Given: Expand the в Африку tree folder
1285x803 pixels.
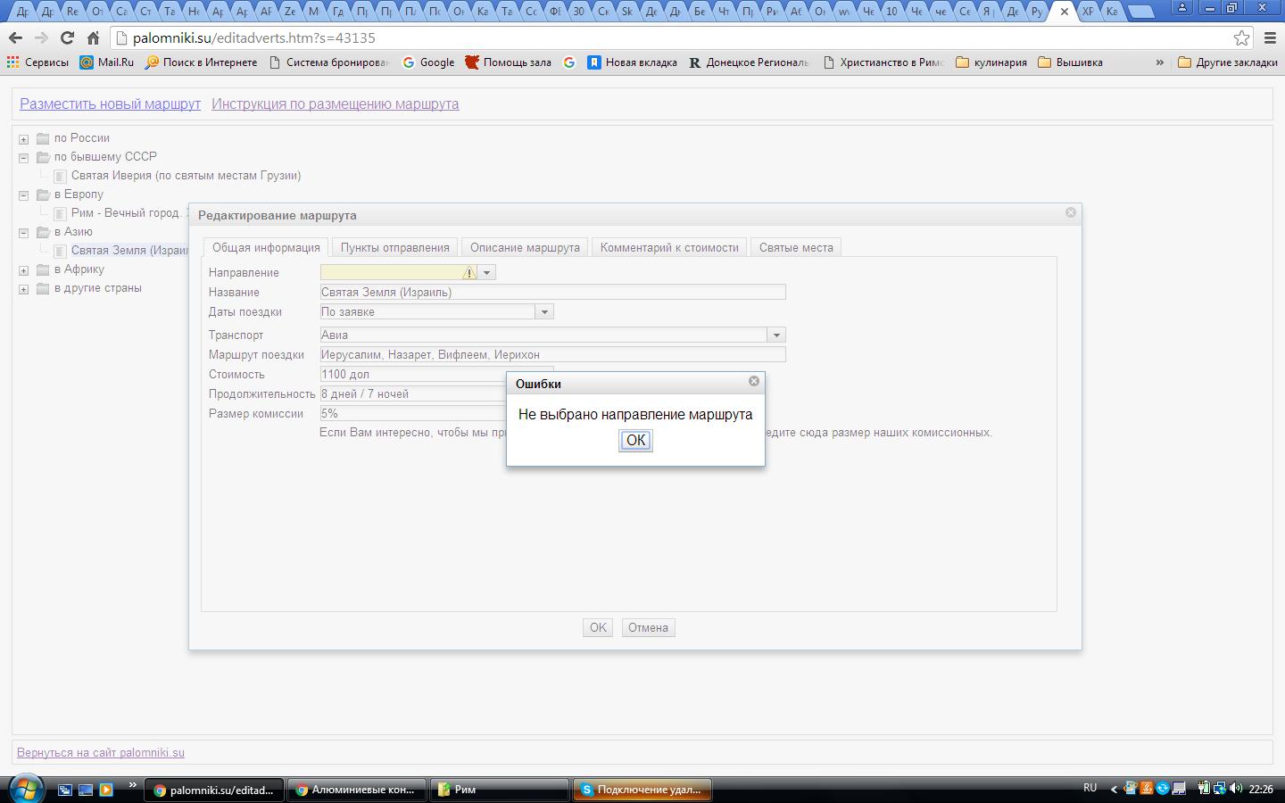Looking at the screenshot, I should [24, 270].
